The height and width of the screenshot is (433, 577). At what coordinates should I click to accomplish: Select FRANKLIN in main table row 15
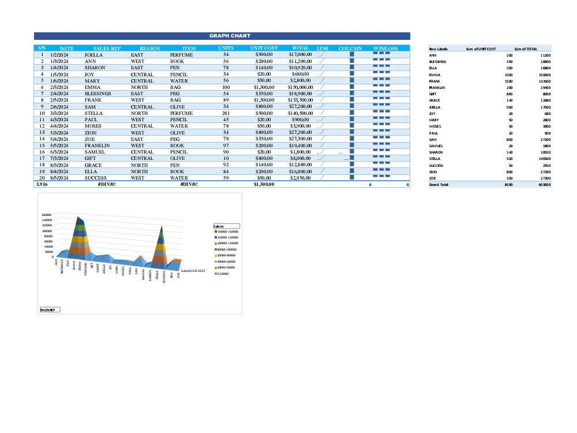pyautogui.click(x=97, y=145)
